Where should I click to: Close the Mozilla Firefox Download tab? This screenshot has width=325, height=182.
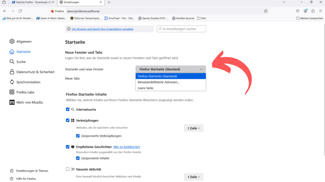[x=53, y=2]
